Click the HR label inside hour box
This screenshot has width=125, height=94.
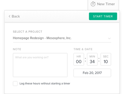pyautogui.click(x=79, y=57)
